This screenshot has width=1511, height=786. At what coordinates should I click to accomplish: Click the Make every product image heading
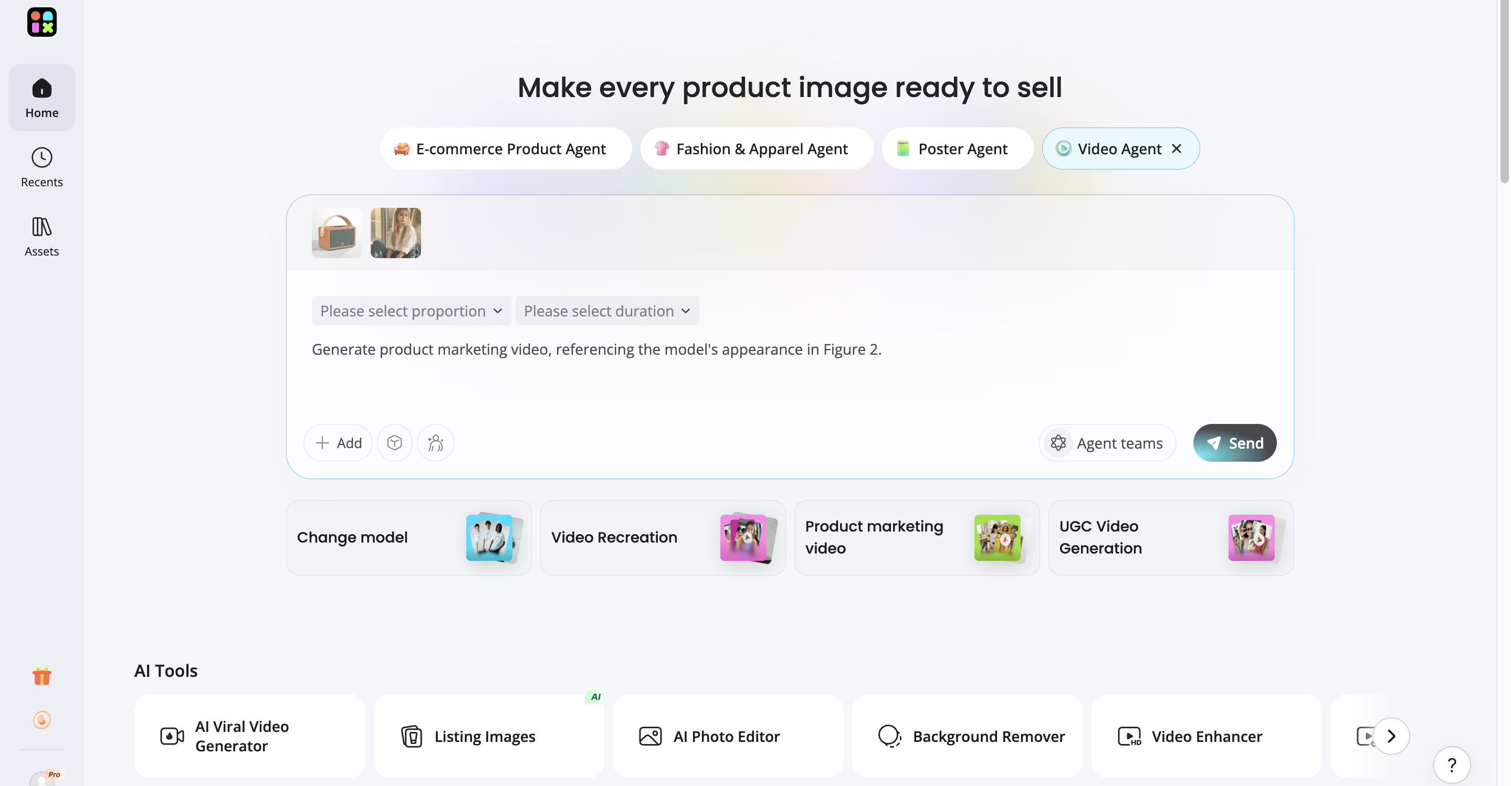click(790, 88)
